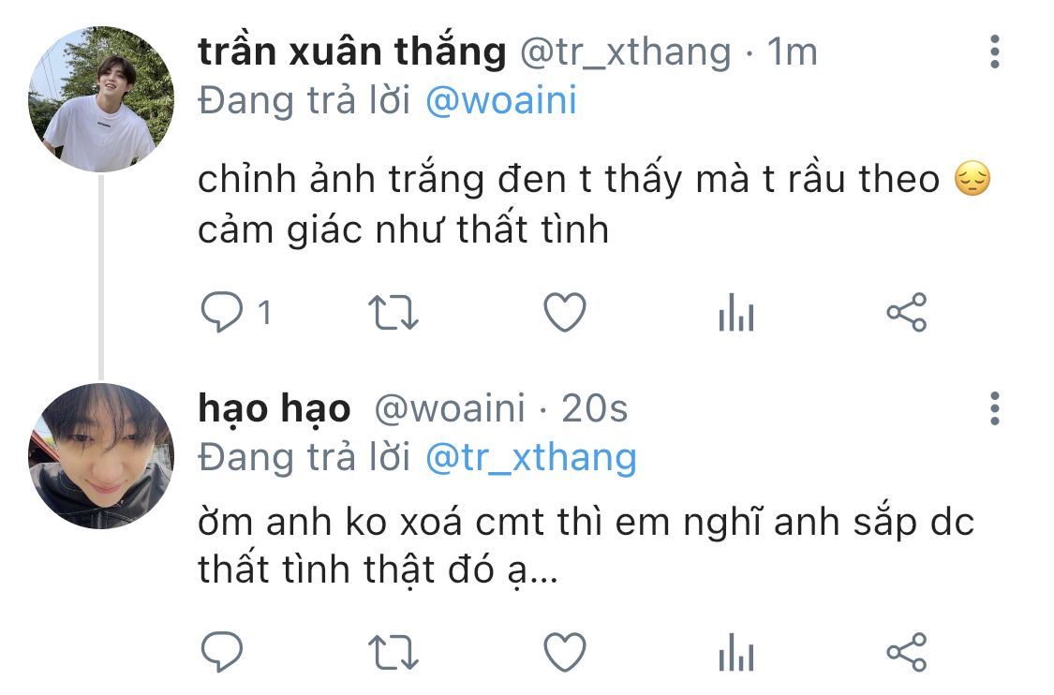The height and width of the screenshot is (695, 1054).
Task: Retweet trần xuân thắng's tweet
Action: (393, 313)
